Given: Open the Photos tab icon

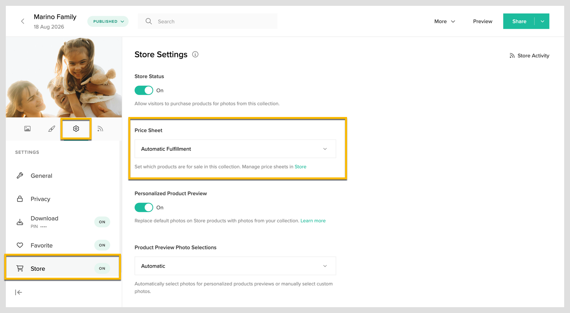Looking at the screenshot, I should tap(27, 129).
